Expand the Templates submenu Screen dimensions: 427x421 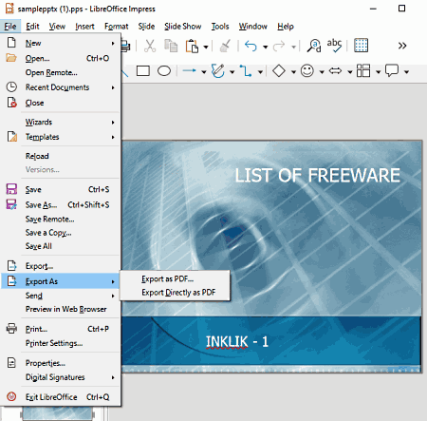(61, 137)
